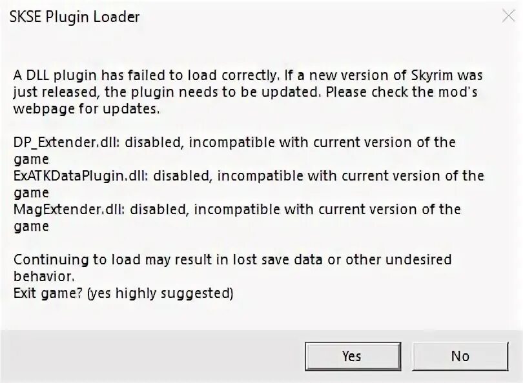This screenshot has height=383, width=523.
Task: Click 'Please check the mod's' sentence text
Action: click(402, 92)
